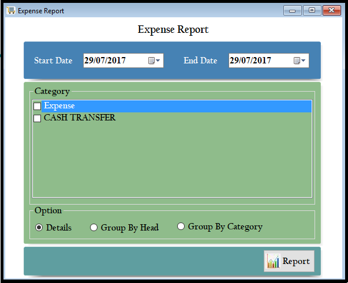Tick the Expense category checkbox
Viewport: 348px width, 283px height.
click(x=38, y=107)
